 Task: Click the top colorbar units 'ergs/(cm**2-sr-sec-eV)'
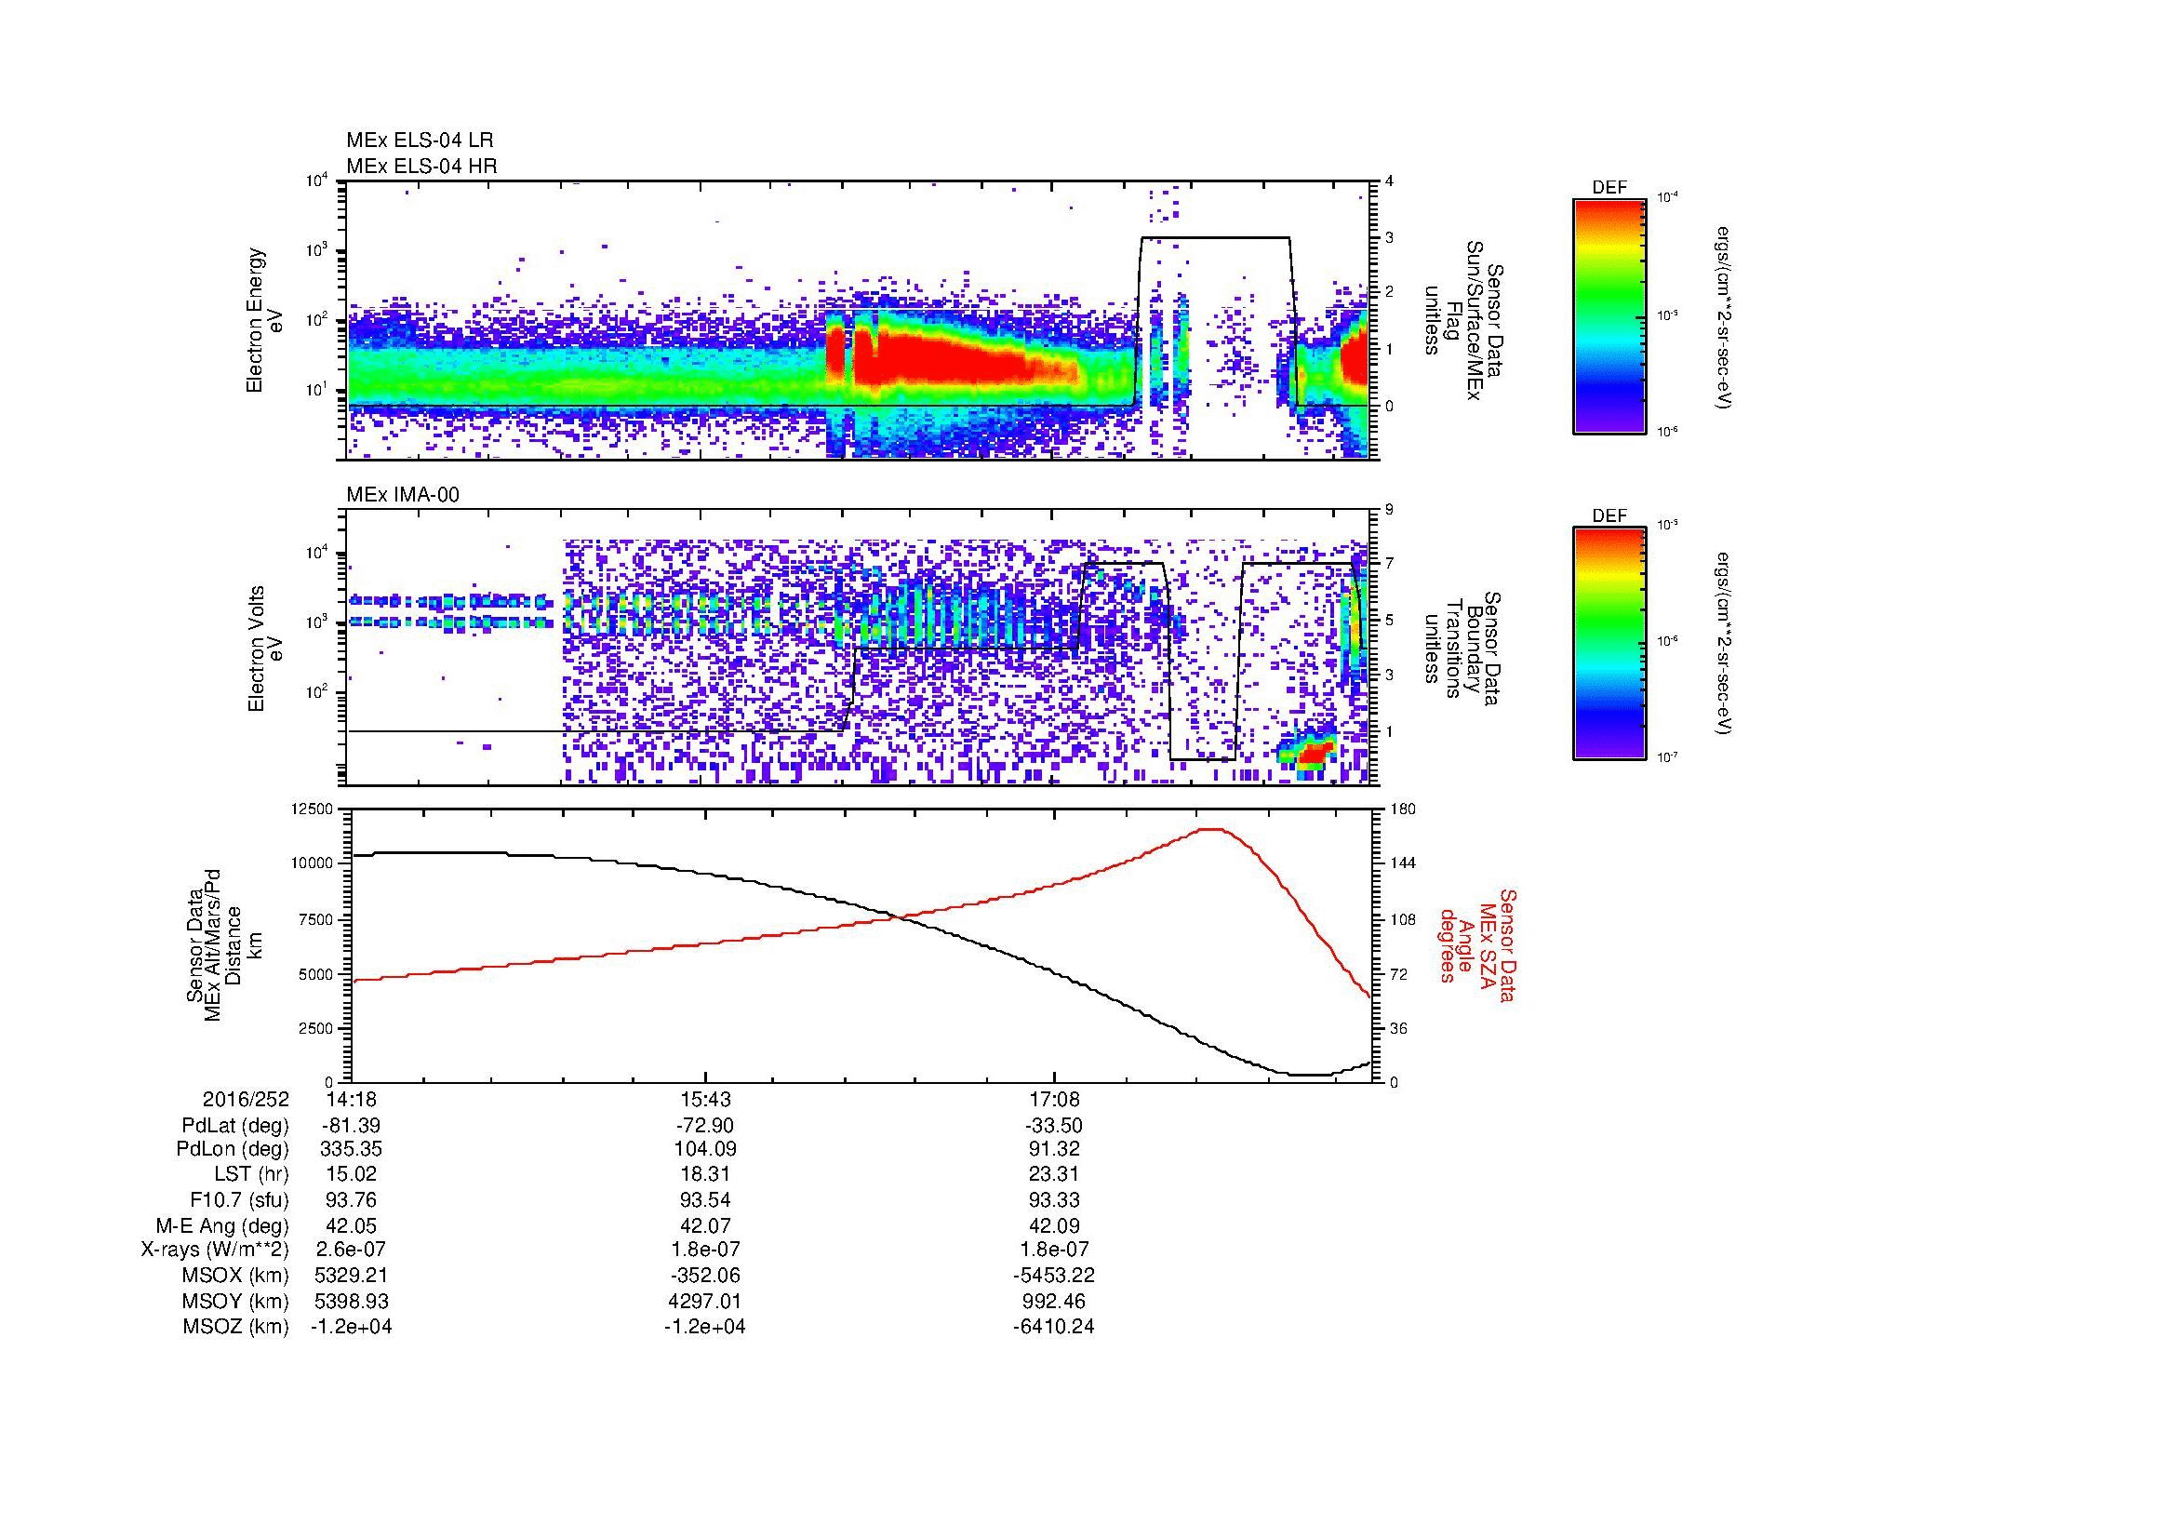click(x=1725, y=316)
